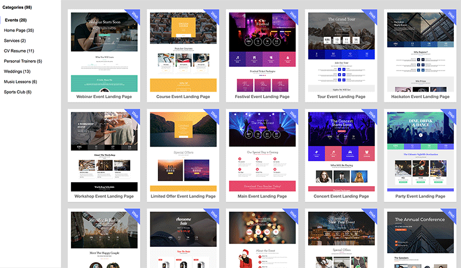Click Web ribbon on Course Event card
The height and width of the screenshot is (268, 461).
pyautogui.click(x=214, y=15)
